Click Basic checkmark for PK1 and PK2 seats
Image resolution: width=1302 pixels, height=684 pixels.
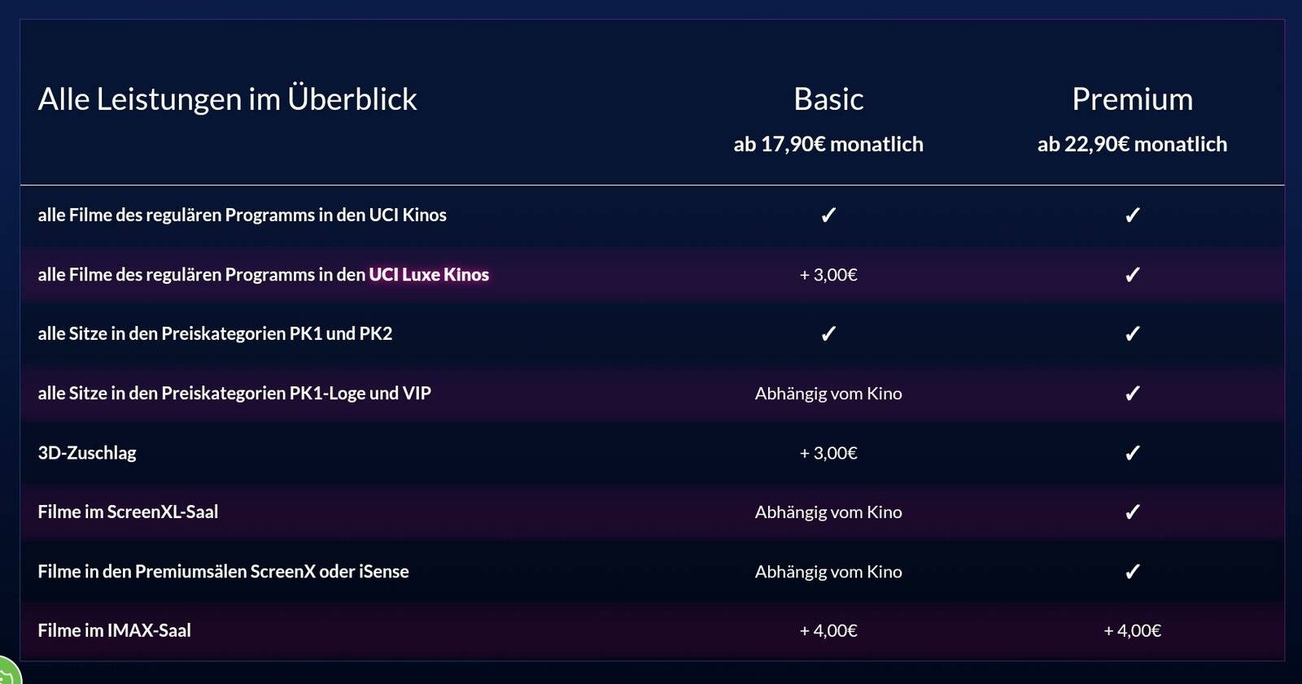tap(828, 333)
